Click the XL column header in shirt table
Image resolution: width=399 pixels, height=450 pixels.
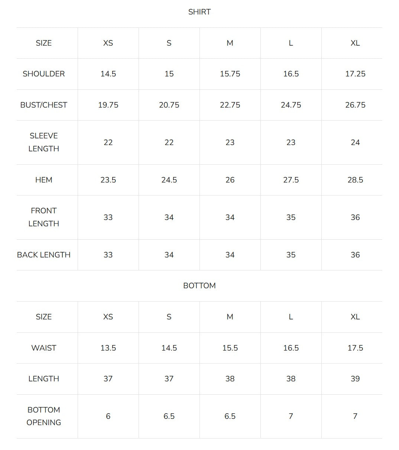click(x=355, y=43)
